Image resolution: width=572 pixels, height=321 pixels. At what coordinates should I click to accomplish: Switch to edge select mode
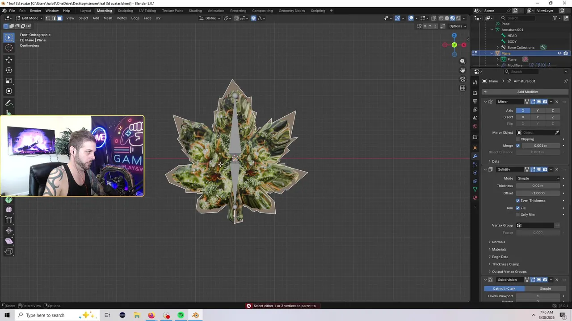click(x=54, y=18)
